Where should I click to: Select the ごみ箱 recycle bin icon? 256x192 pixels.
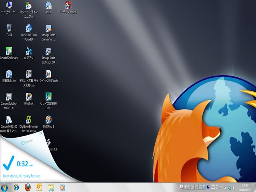tap(9, 30)
